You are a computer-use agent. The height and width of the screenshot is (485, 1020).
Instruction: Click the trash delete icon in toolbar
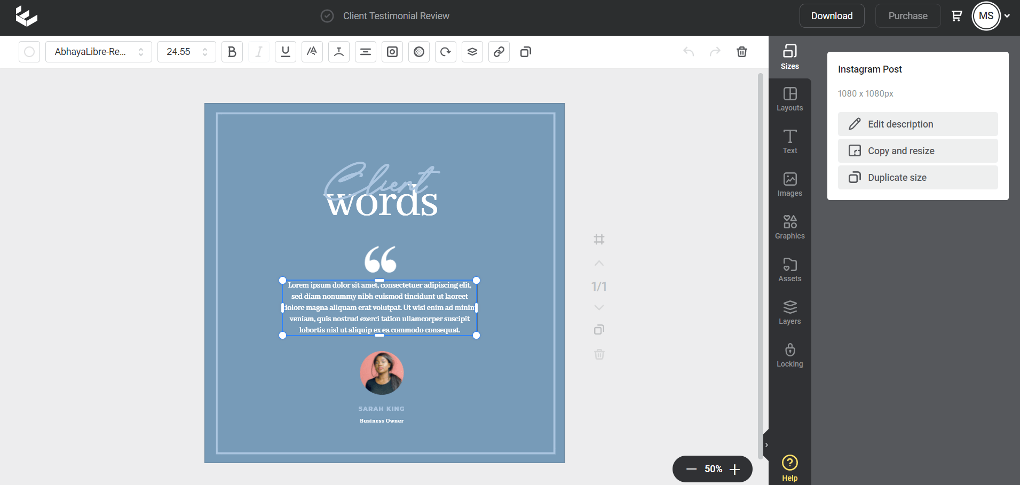pyautogui.click(x=741, y=52)
